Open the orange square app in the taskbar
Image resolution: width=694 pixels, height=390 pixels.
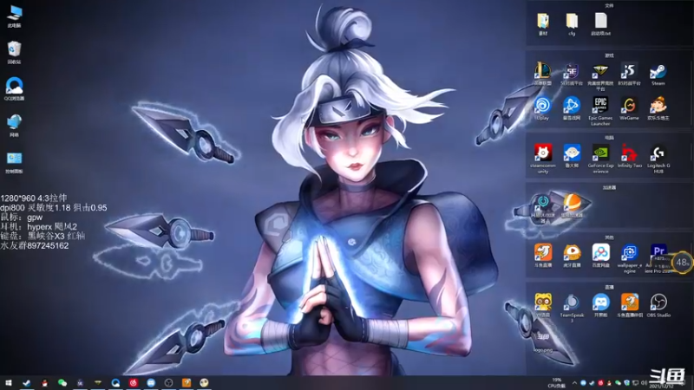point(187,383)
